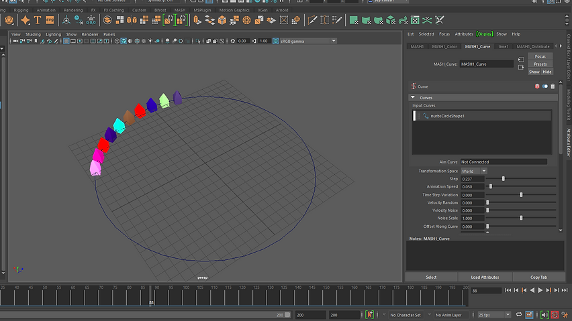
Task: Open the MASH shelf tab
Action: (x=179, y=10)
